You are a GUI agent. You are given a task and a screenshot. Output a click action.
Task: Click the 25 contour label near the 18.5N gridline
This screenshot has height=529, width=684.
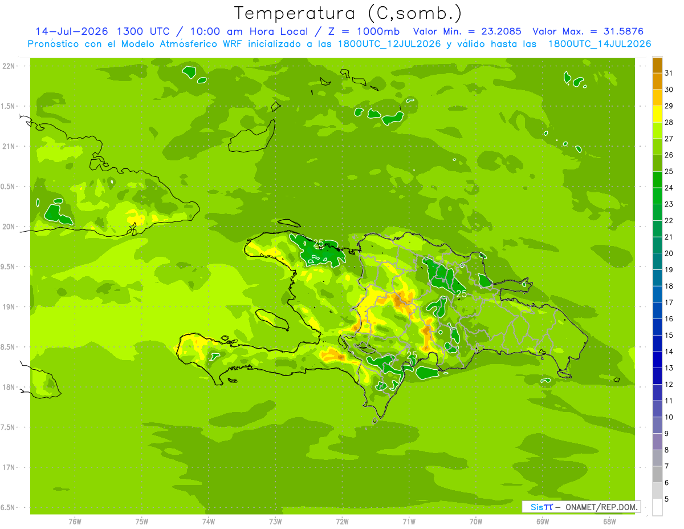413,356
